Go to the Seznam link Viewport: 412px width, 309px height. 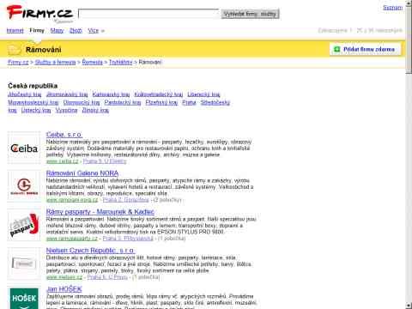[393, 8]
